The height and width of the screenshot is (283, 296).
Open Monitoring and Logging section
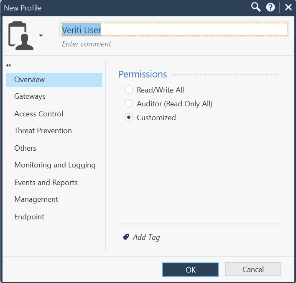tap(55, 165)
